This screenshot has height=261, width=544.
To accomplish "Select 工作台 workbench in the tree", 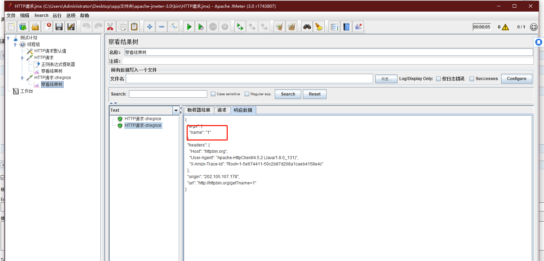I will pyautogui.click(x=26, y=91).
